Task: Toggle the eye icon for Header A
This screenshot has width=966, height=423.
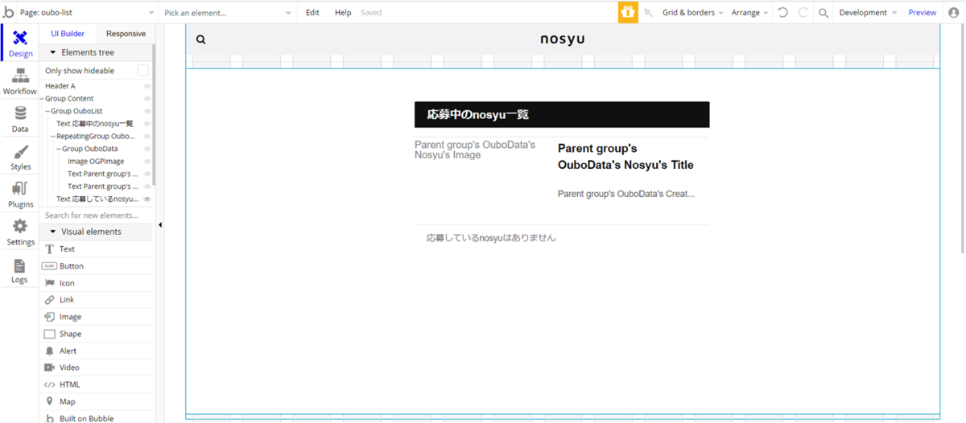Action: (147, 86)
